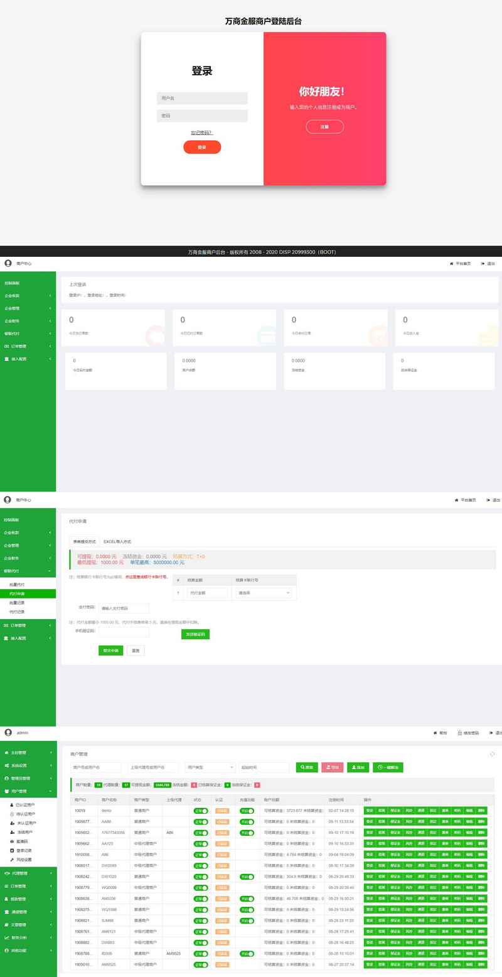Toggle 充值功能 switch for merchant SJM88
The image size is (502, 977).
click(x=247, y=920)
